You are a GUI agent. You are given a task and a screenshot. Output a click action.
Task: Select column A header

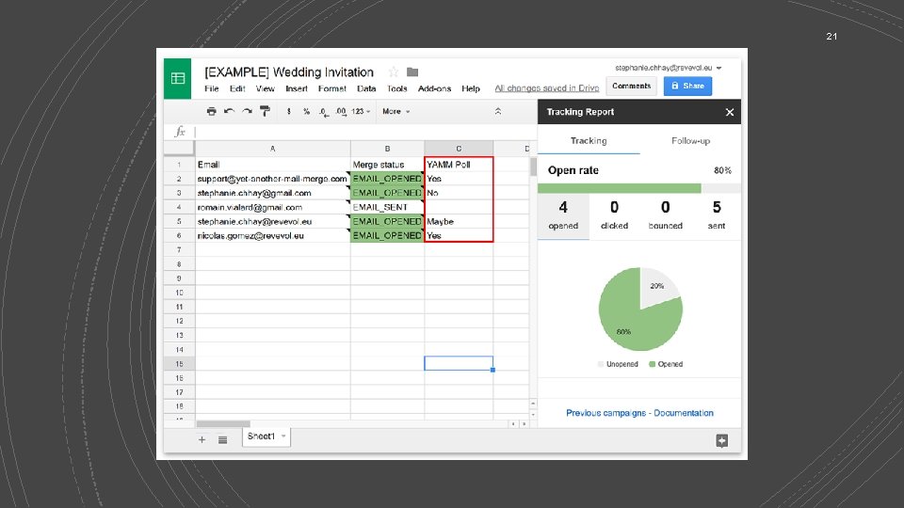point(273,149)
